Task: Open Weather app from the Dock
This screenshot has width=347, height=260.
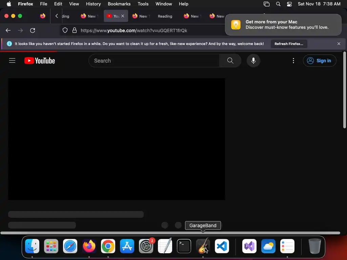Action: click(x=268, y=246)
